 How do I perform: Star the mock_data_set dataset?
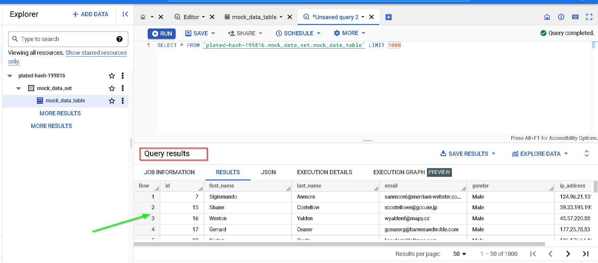coord(112,88)
